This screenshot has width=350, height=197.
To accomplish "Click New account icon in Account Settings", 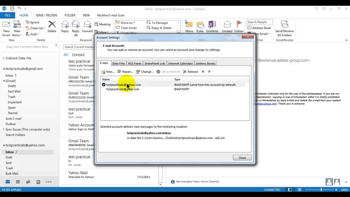I will (x=103, y=72).
